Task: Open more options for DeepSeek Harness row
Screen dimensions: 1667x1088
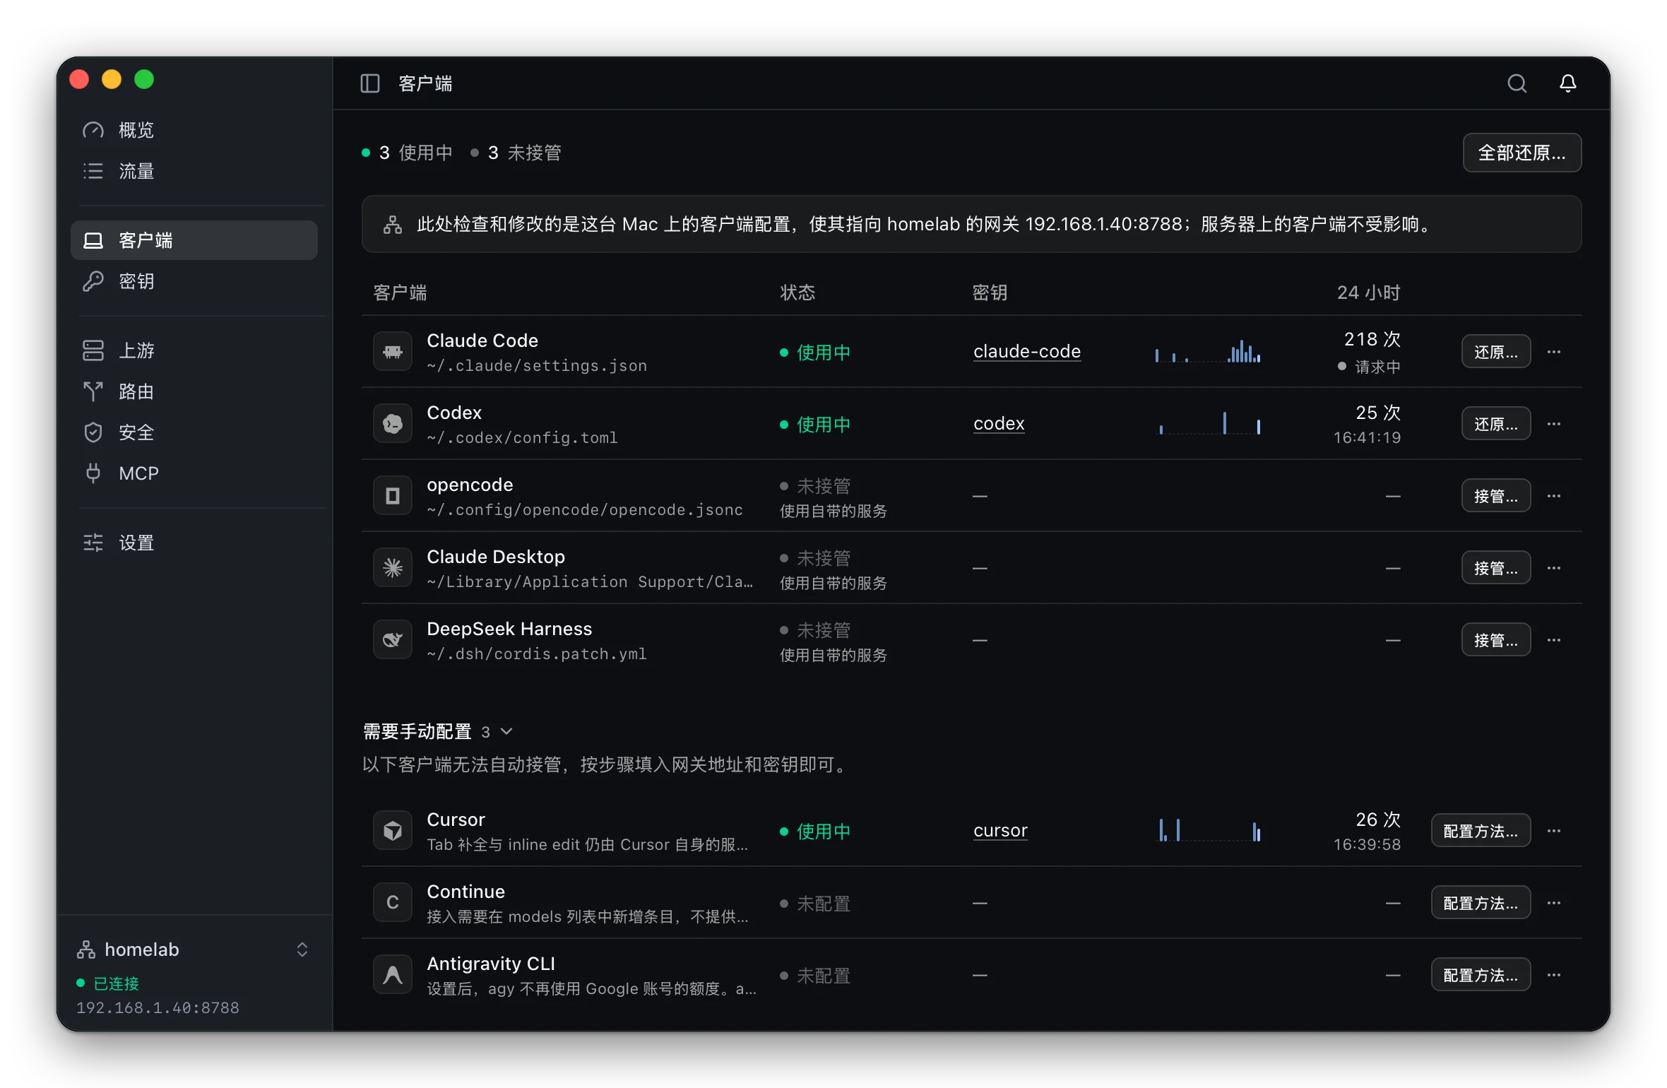Action: [1554, 639]
